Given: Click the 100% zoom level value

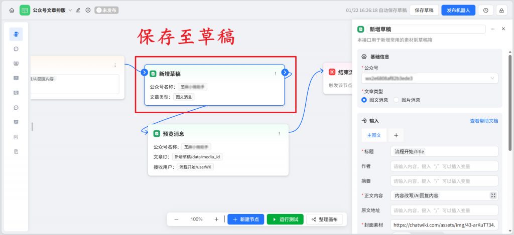Looking at the screenshot, I should pyautogui.click(x=196, y=219).
